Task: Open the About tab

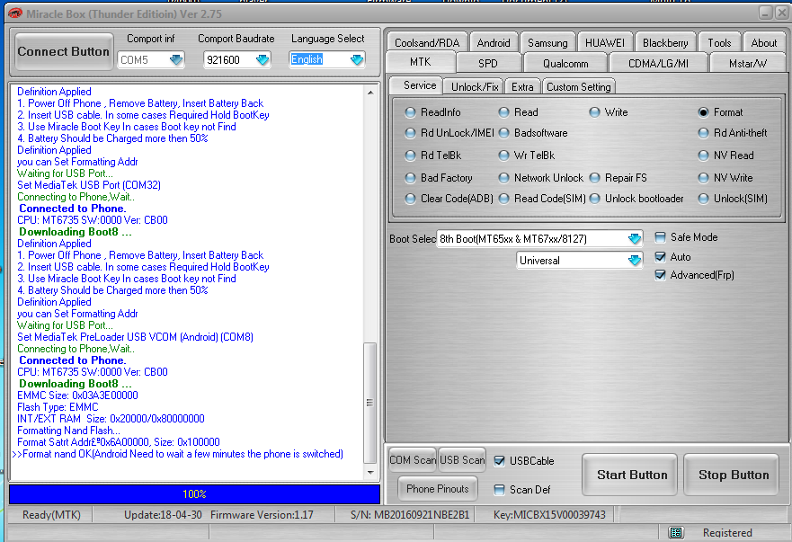Action: click(x=764, y=42)
